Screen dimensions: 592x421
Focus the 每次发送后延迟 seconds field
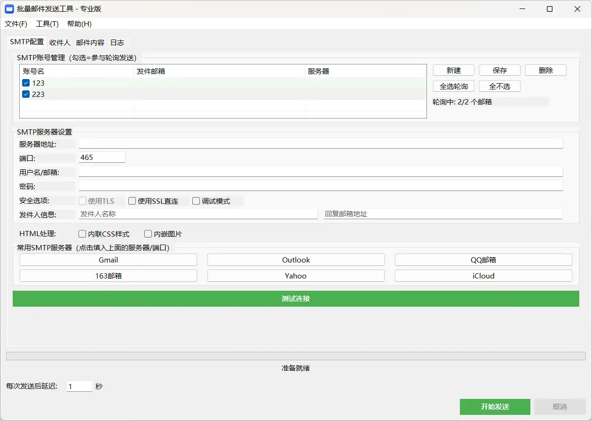click(79, 387)
